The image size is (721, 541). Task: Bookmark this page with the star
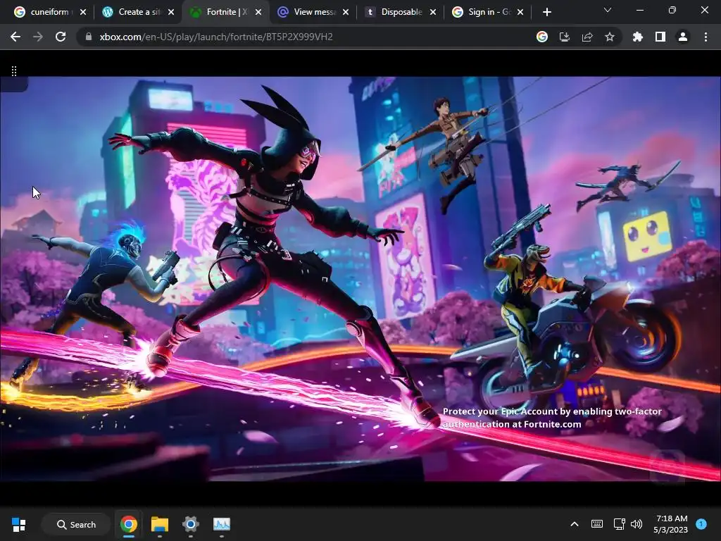click(610, 37)
